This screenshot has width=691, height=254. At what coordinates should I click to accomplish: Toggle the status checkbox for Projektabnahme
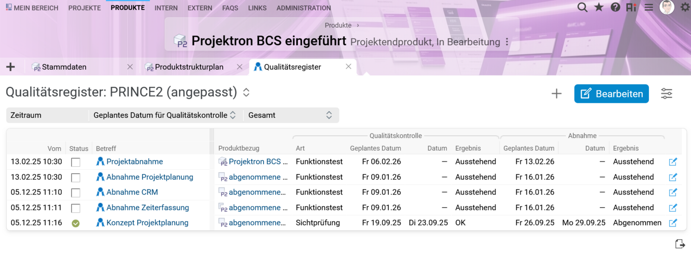(x=76, y=162)
